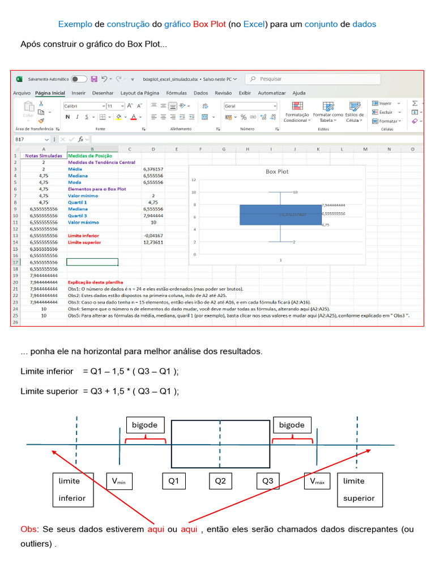Click the Colar paste icon
435x580 pixels.
point(29,107)
